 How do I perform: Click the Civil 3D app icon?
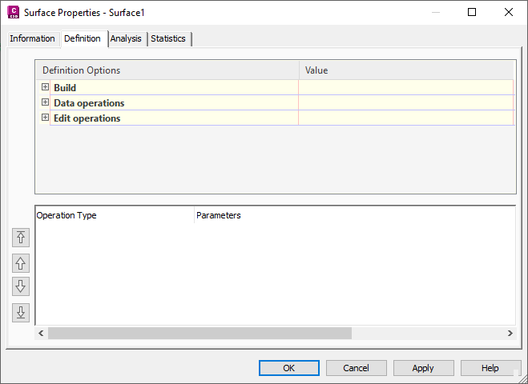coord(14,13)
